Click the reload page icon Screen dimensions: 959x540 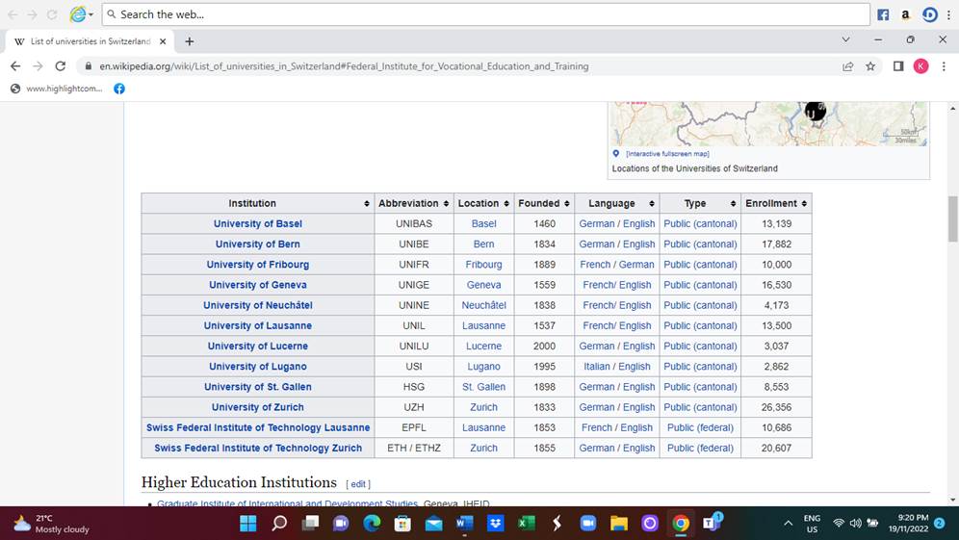[x=60, y=66]
